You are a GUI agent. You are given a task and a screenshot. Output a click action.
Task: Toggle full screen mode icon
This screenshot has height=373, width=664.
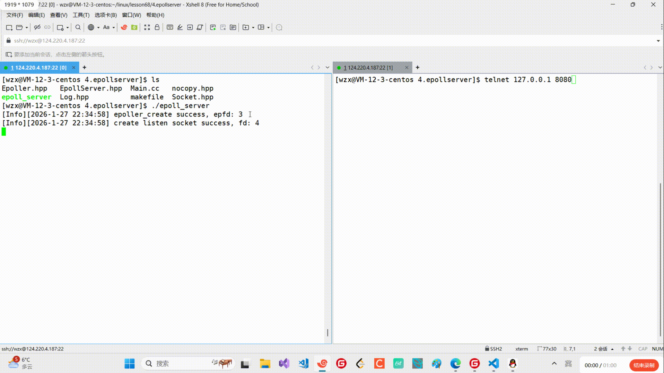(147, 27)
